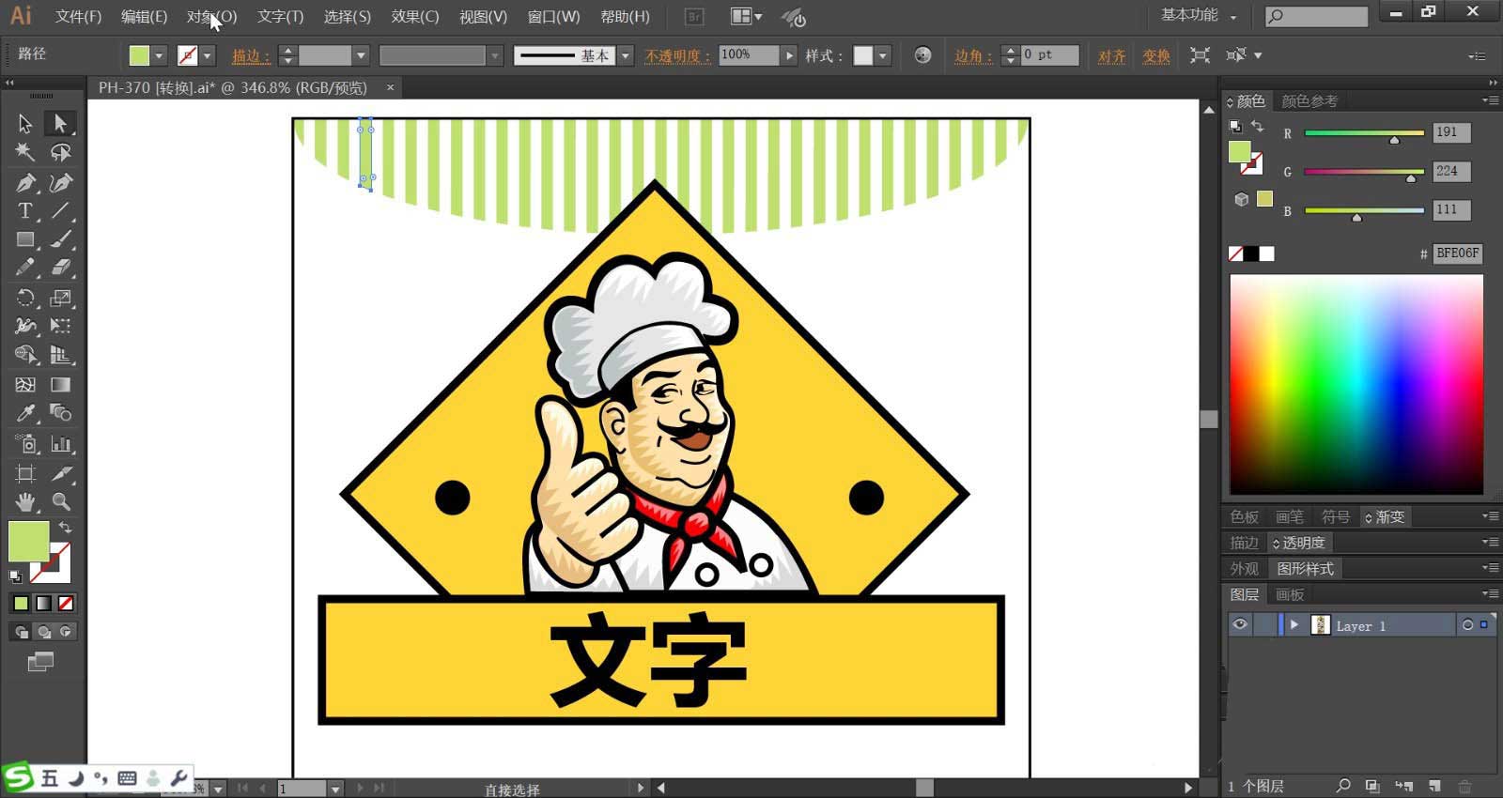The width and height of the screenshot is (1503, 798).
Task: Expand the opacity 100% slider arrow
Action: [x=790, y=56]
